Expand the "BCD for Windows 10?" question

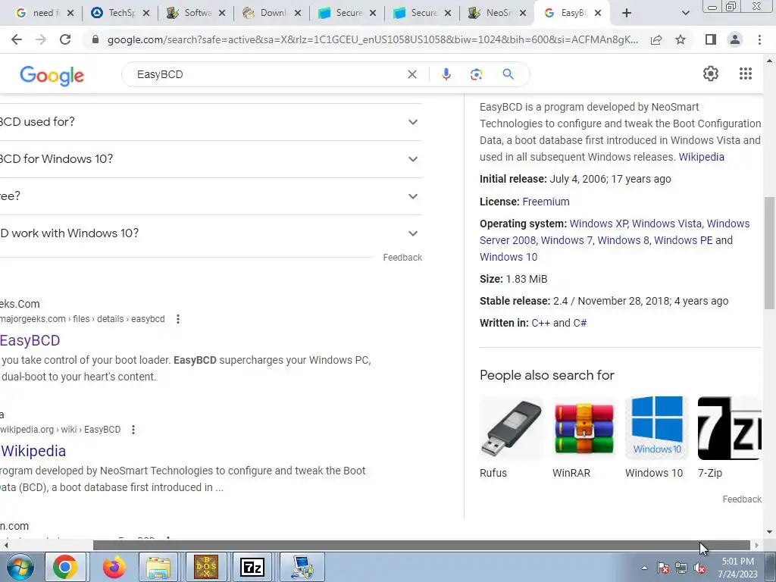click(211, 159)
